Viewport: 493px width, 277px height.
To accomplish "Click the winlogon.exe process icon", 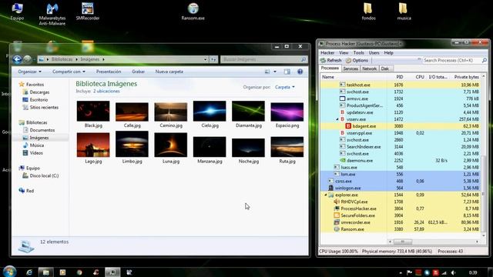I will click(330, 188).
